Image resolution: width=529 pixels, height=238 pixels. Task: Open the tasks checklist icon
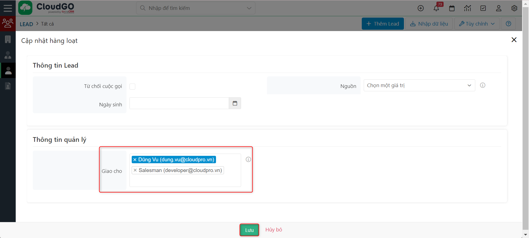click(x=483, y=8)
